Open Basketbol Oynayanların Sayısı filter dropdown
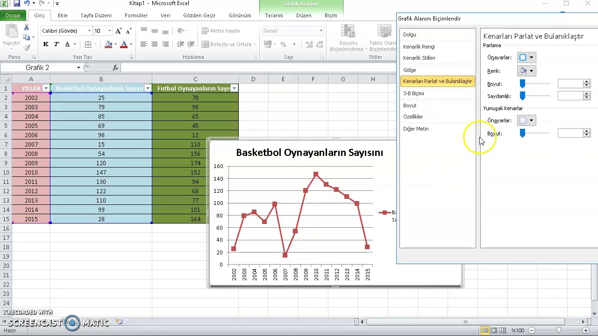This screenshot has width=598, height=336. pyautogui.click(x=148, y=88)
